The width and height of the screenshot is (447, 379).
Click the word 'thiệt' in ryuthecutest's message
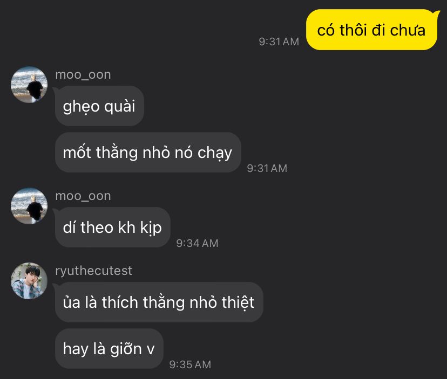(x=238, y=302)
